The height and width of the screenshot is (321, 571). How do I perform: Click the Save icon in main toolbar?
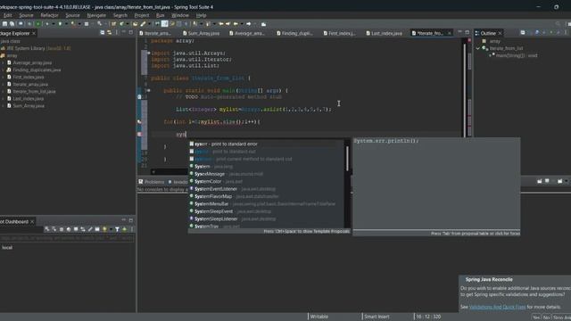pyautogui.click(x=4, y=24)
